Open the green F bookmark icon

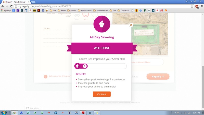point(145,10)
